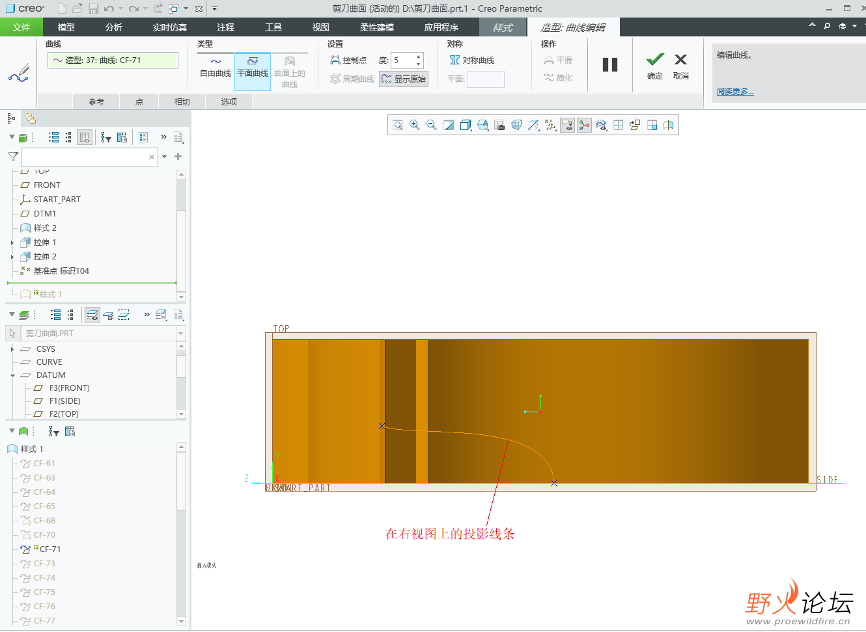Click the curve collector field CF-71
The height and width of the screenshot is (632, 866).
coord(113,60)
